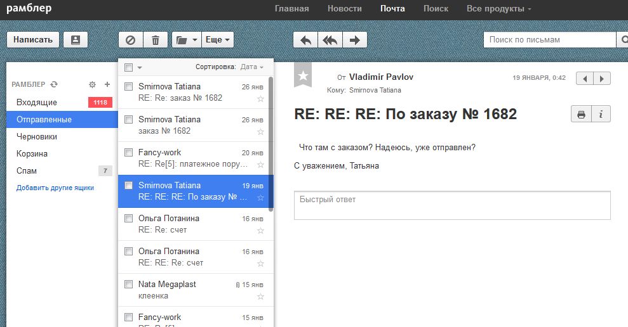Image resolution: width=628 pixels, height=327 pixels.
Task: Expand the Еще dropdown menu
Action: (x=218, y=39)
